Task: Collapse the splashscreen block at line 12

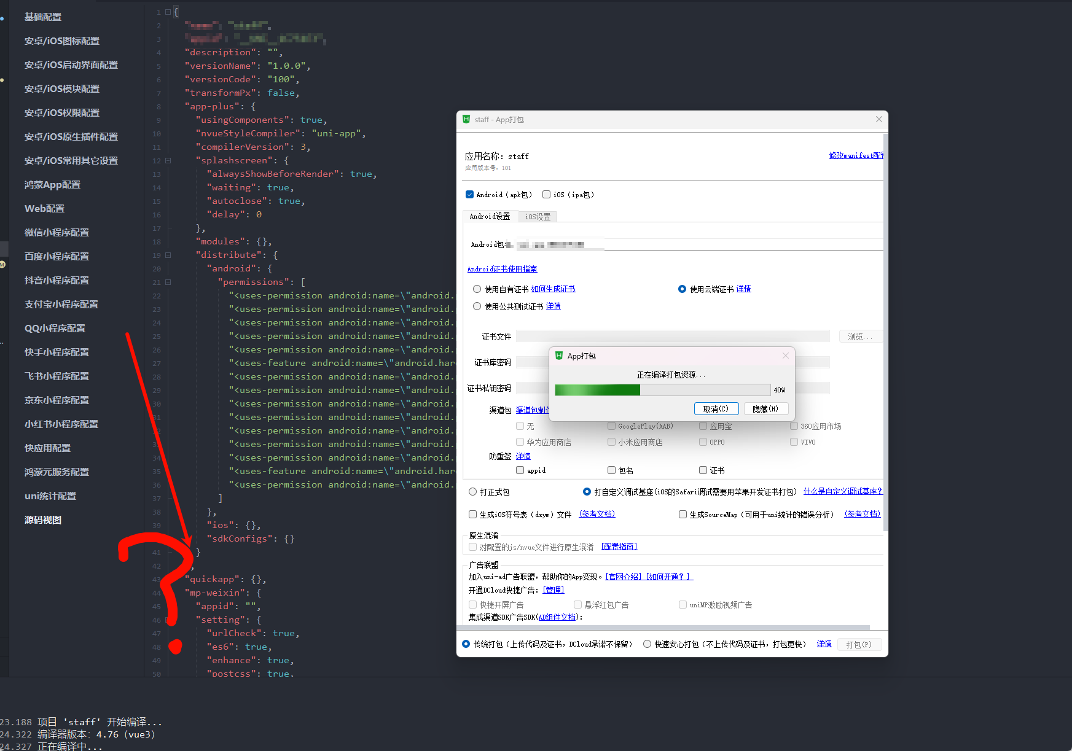Action: [x=168, y=161]
